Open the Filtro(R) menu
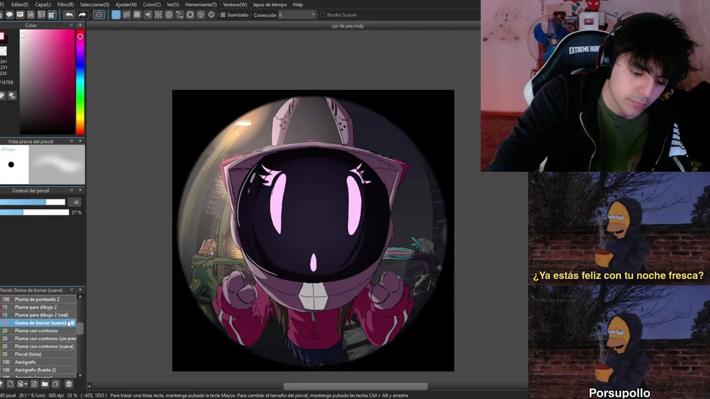The width and height of the screenshot is (710, 399). [x=65, y=4]
